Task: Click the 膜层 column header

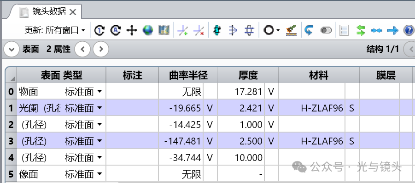Action: click(386, 75)
